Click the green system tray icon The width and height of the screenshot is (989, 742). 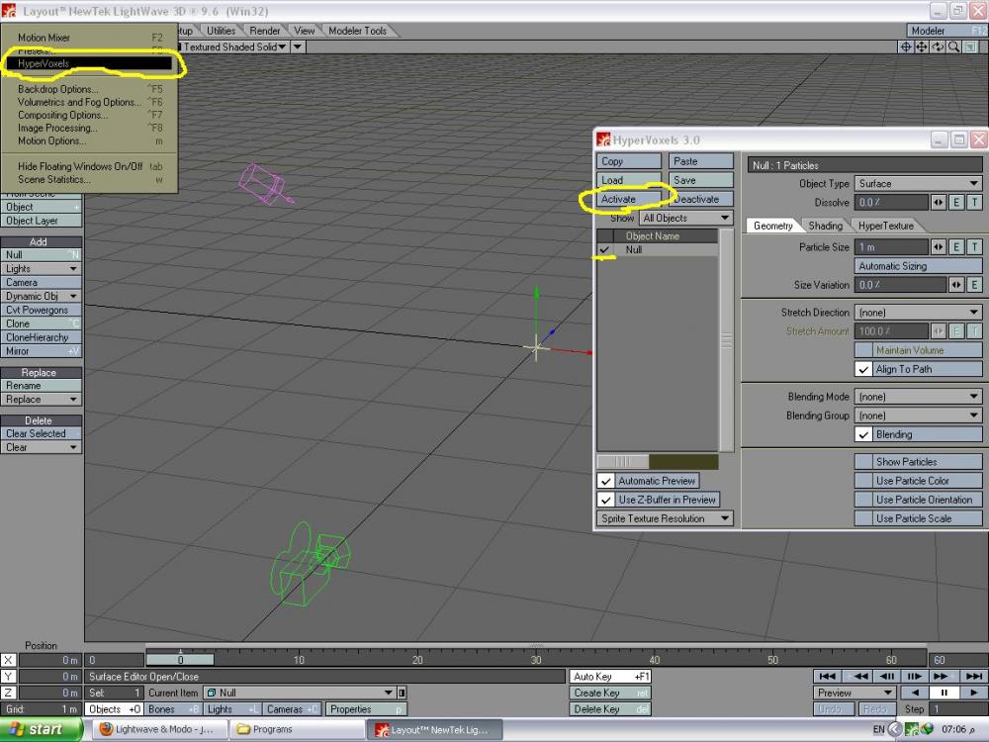coord(911,729)
